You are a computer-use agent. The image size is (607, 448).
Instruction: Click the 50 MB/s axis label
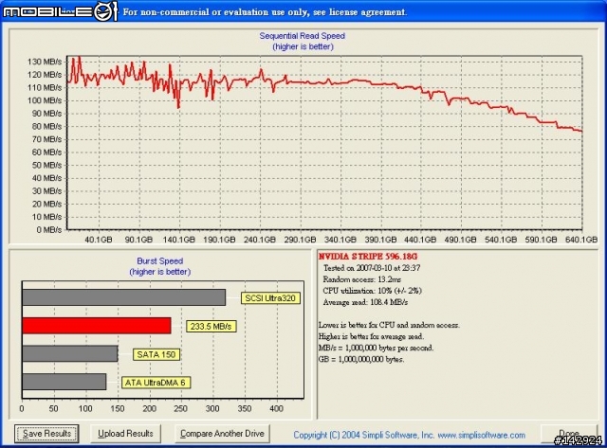(x=46, y=165)
